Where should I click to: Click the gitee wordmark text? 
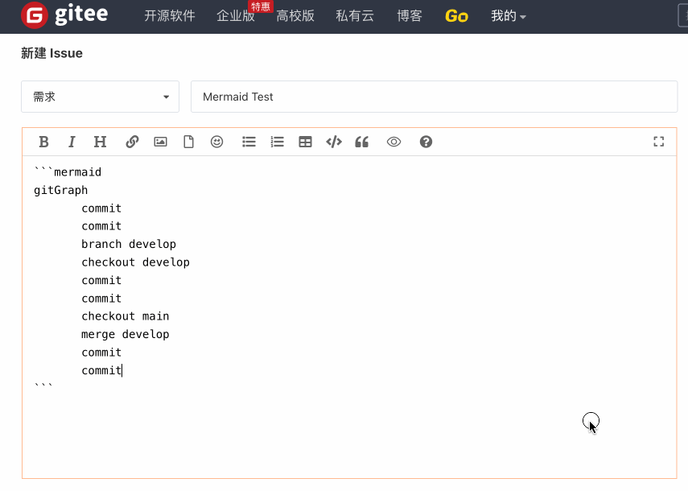click(x=81, y=14)
